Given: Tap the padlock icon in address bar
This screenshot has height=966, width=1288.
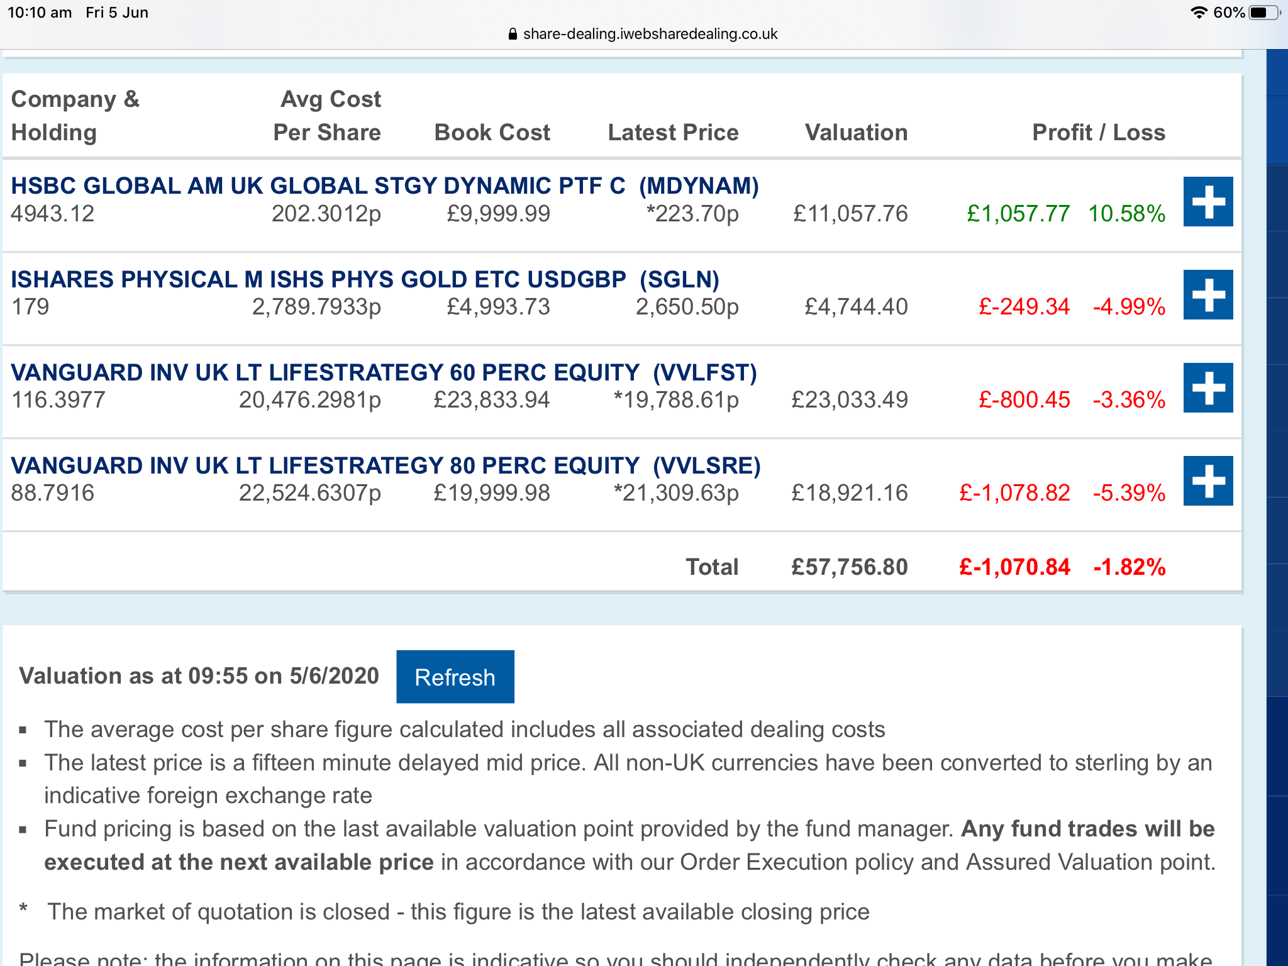Looking at the screenshot, I should point(513,34).
